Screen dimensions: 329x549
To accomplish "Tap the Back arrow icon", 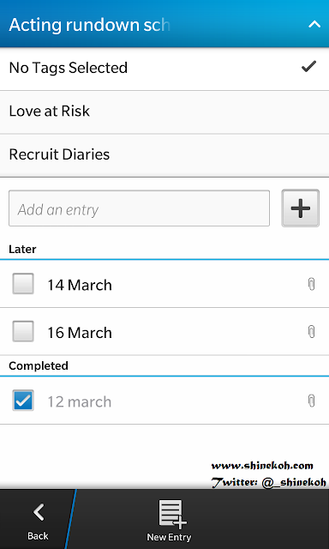I will click(39, 512).
